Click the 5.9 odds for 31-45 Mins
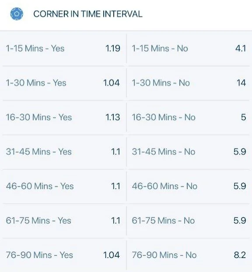 click(240, 152)
